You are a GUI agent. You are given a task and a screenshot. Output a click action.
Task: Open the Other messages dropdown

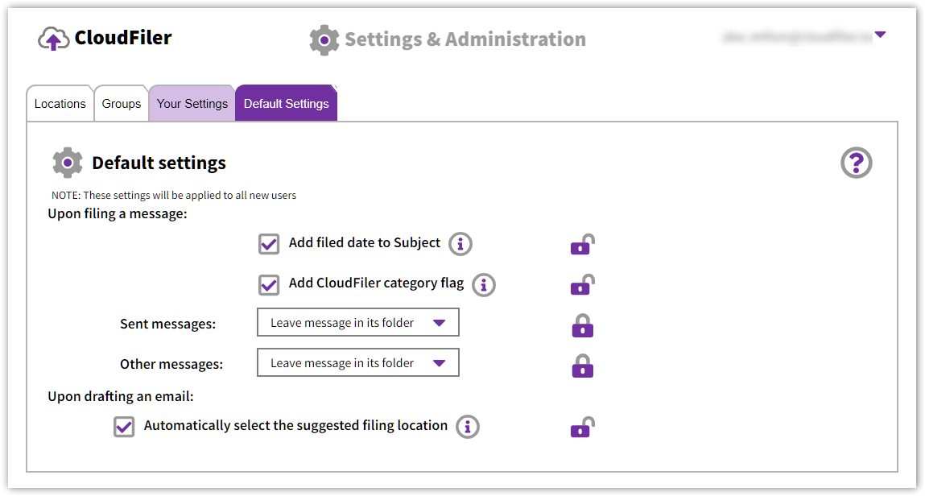(358, 362)
